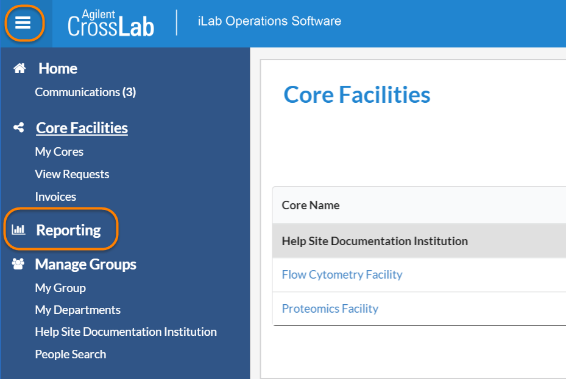Open People Search
The width and height of the screenshot is (566, 379).
(x=70, y=354)
